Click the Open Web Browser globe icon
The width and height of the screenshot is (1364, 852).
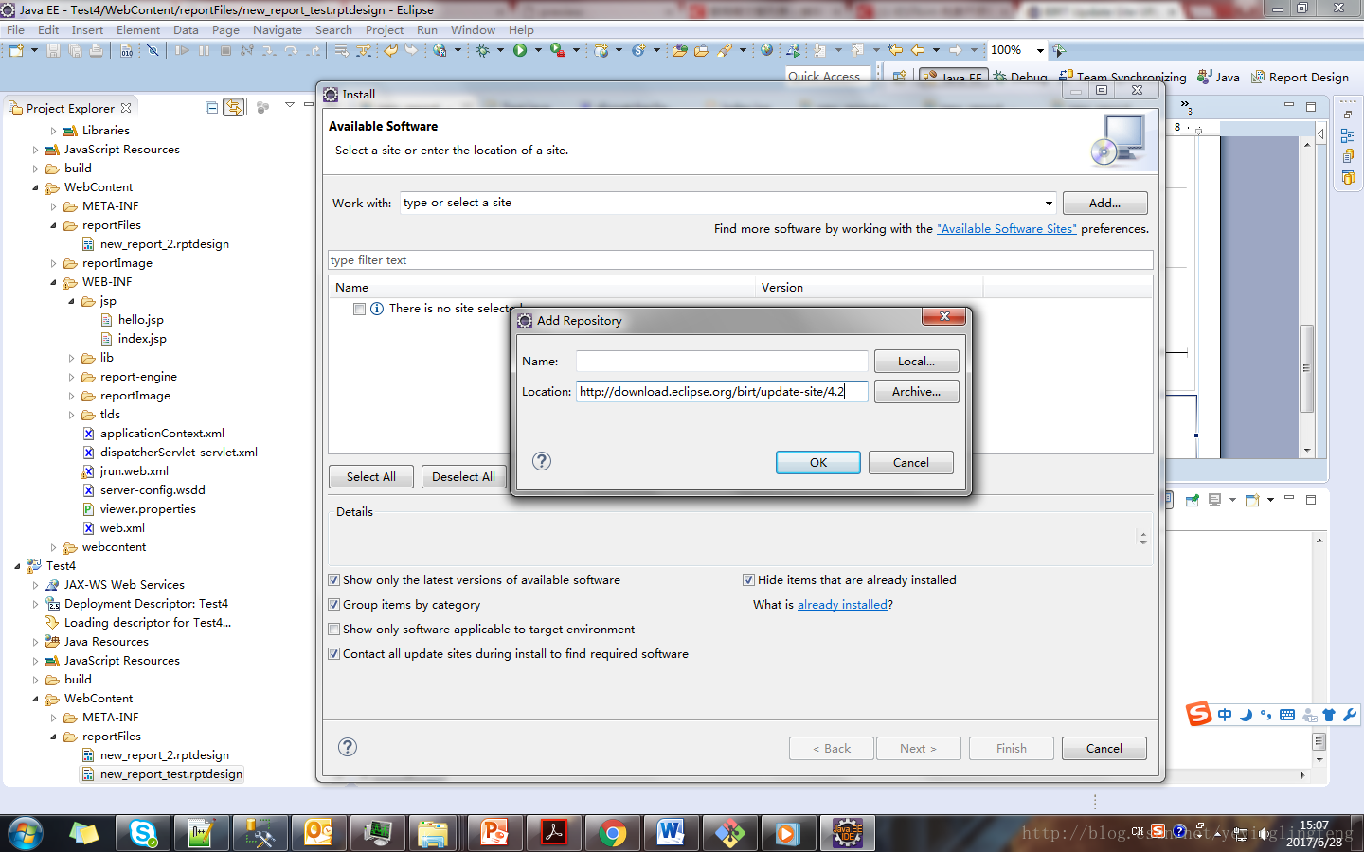[x=766, y=50]
